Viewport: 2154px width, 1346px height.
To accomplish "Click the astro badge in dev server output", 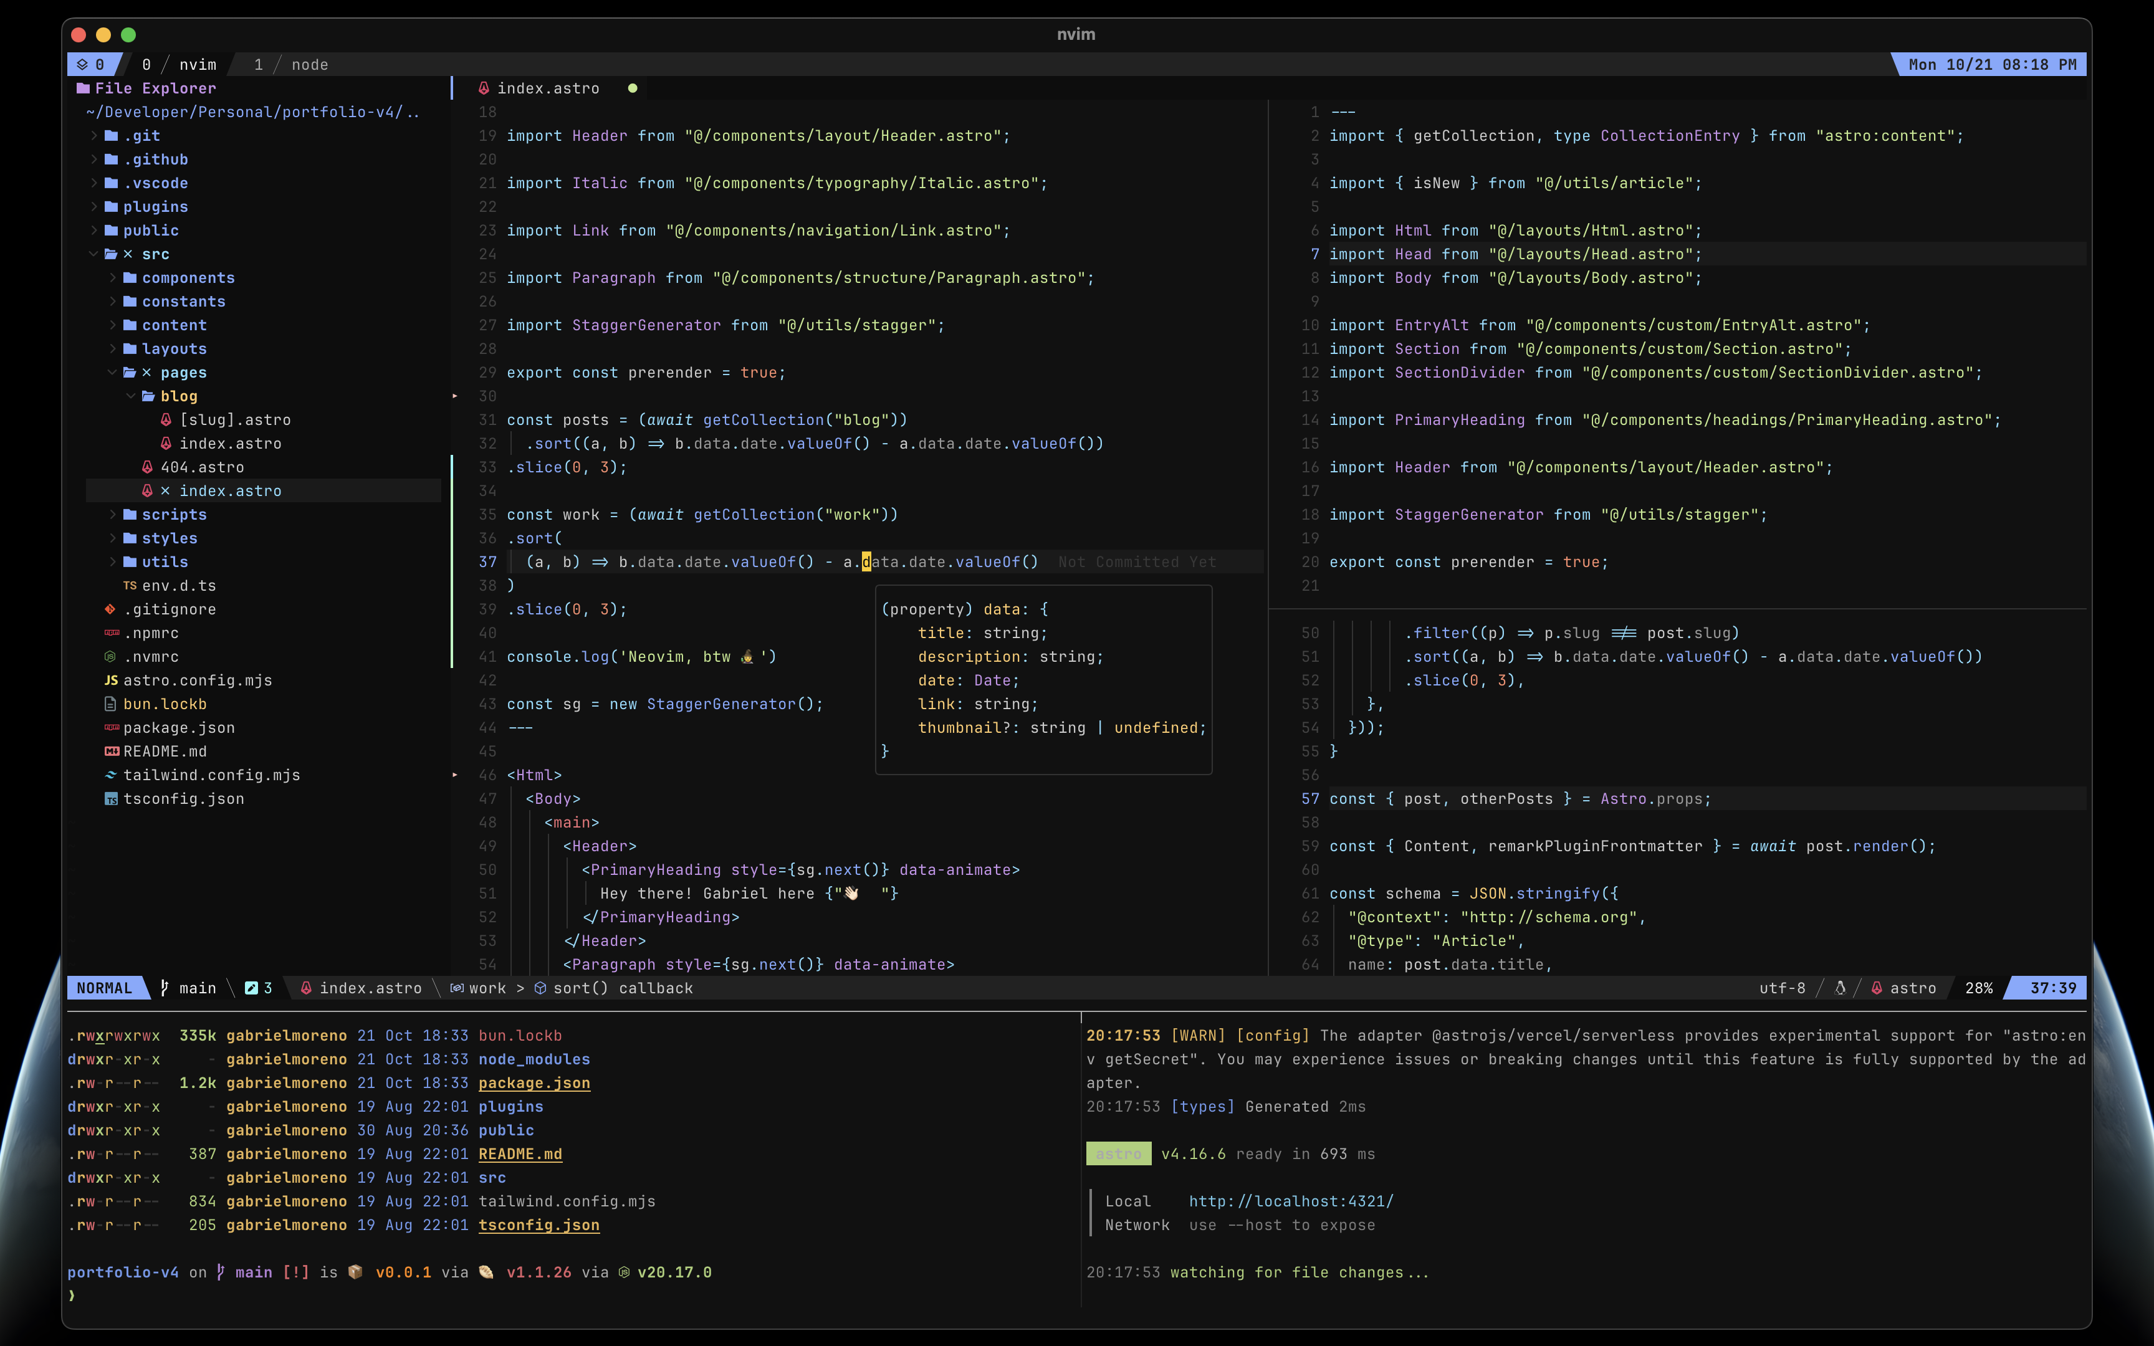I will [1118, 1153].
